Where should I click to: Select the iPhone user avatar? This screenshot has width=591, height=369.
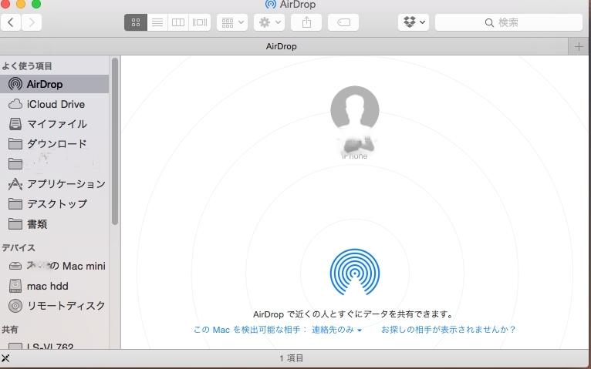coord(355,110)
